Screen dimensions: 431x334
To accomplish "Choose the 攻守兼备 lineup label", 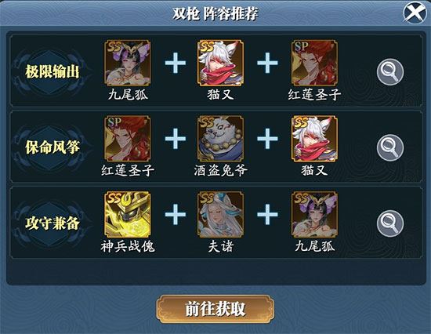I will [x=53, y=223].
